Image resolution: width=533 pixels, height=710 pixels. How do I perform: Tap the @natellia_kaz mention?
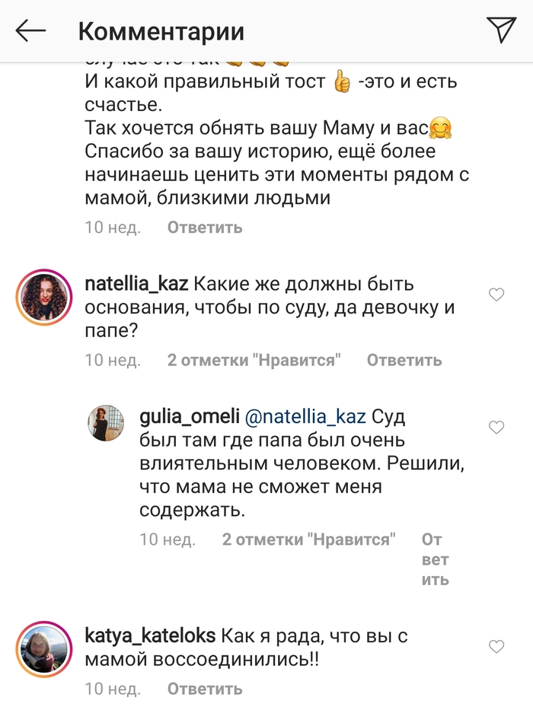[x=305, y=417]
